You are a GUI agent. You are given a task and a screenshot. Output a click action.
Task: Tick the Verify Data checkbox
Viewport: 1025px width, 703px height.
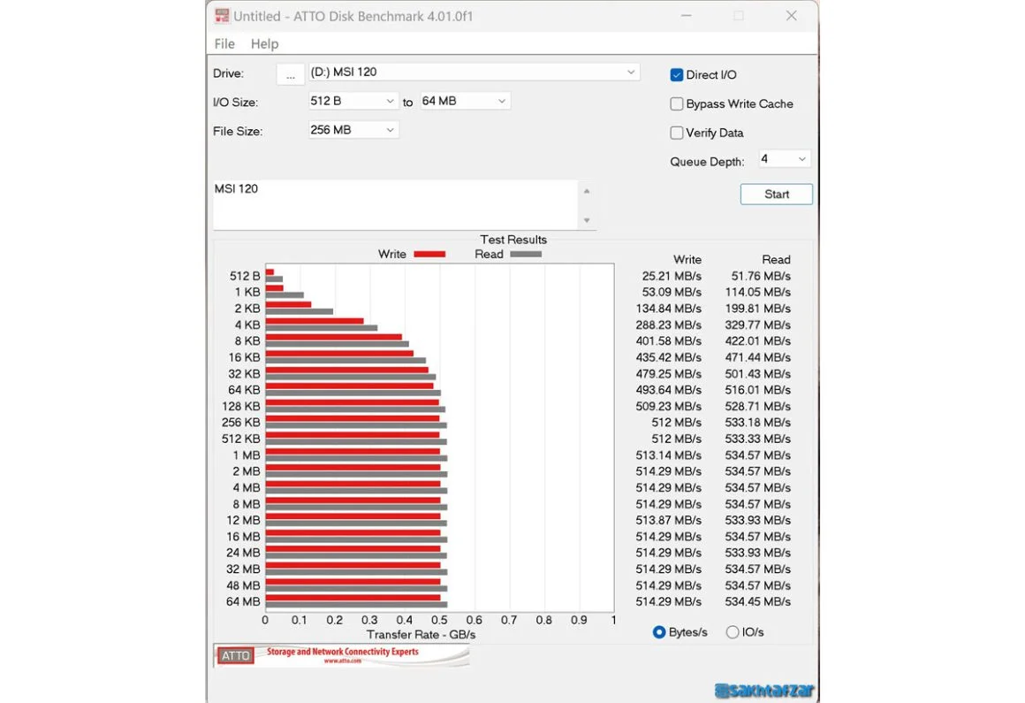[x=677, y=133]
